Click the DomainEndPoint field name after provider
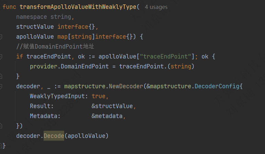Screen dimensions: 265x154 [85, 66]
